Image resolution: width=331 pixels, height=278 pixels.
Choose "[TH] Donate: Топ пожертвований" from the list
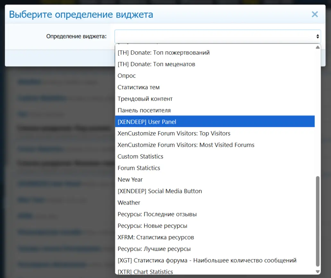[164, 53]
